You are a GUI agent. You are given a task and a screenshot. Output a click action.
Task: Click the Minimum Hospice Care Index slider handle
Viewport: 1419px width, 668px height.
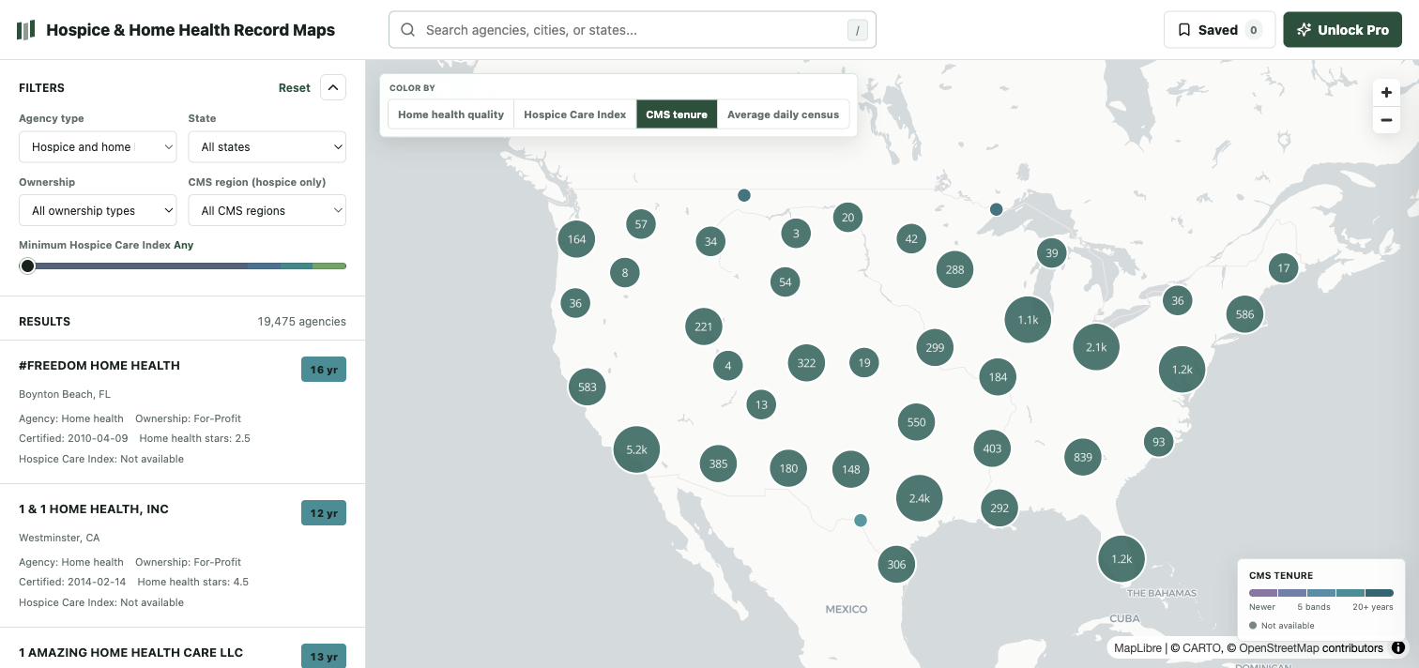tap(27, 266)
